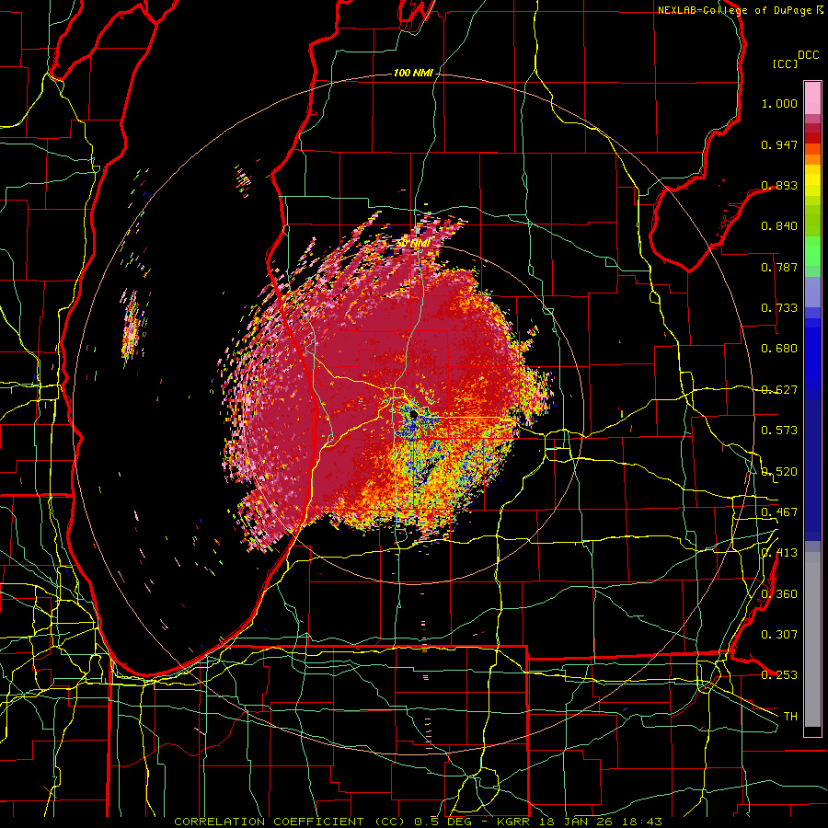Select the 0.893 legend value
The height and width of the screenshot is (828, 828).
(779, 185)
